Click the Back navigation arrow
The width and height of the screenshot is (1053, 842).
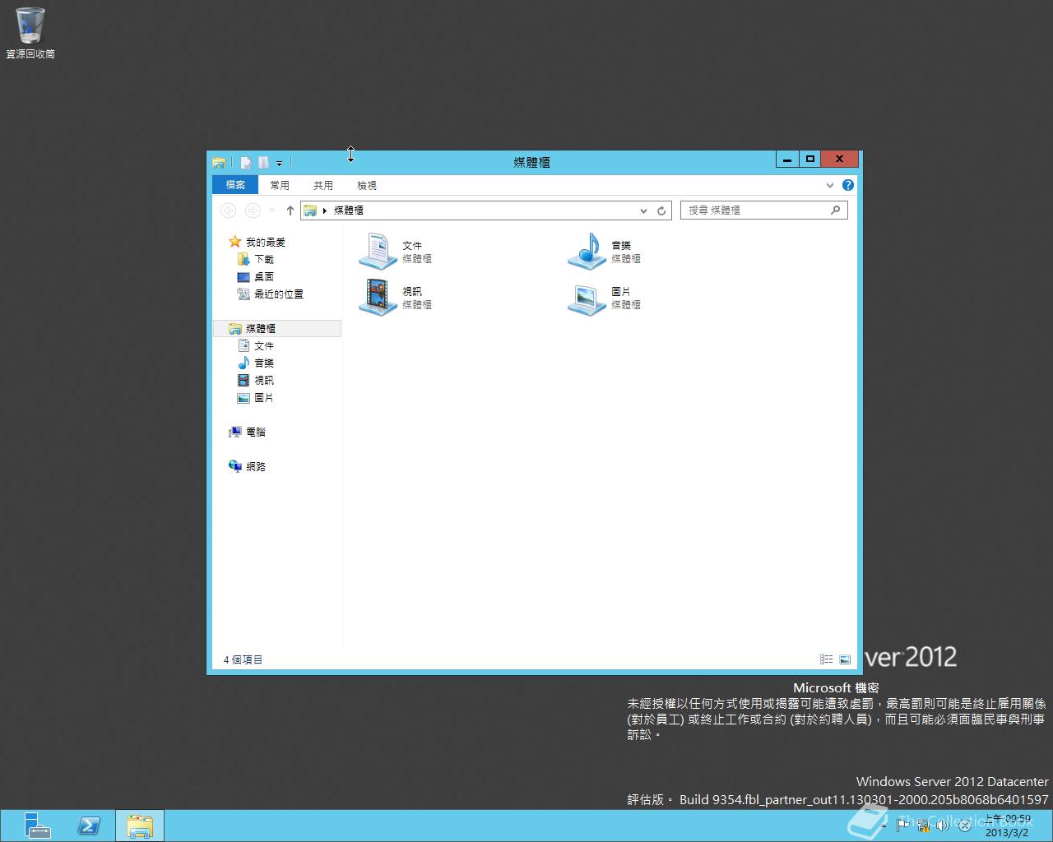pyautogui.click(x=229, y=210)
